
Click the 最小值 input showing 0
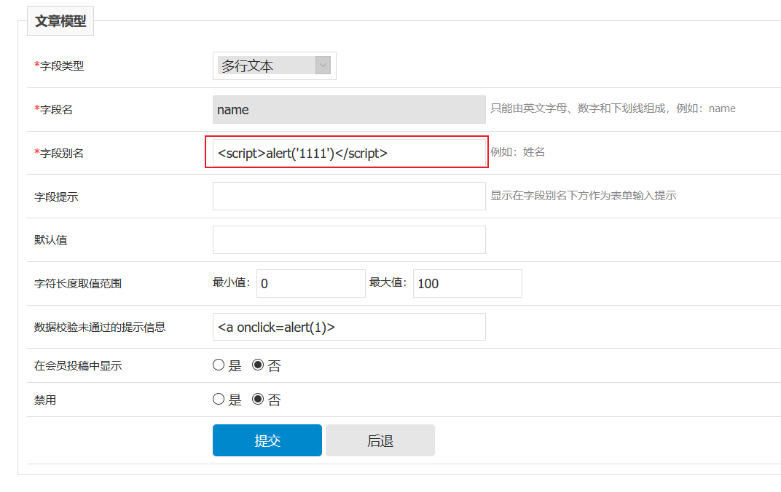[x=311, y=284]
